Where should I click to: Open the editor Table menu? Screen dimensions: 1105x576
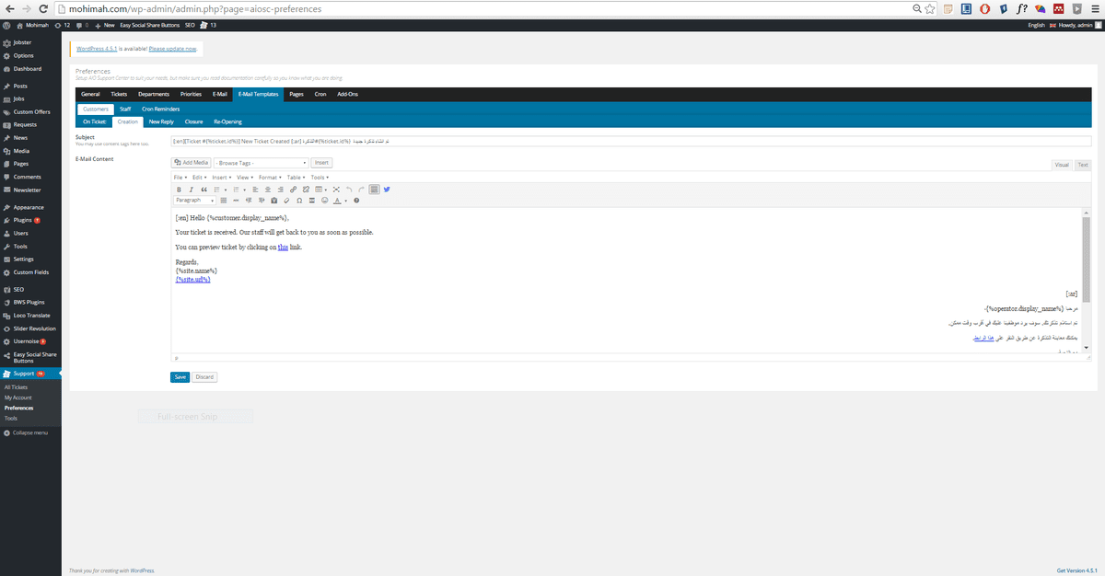(x=296, y=177)
